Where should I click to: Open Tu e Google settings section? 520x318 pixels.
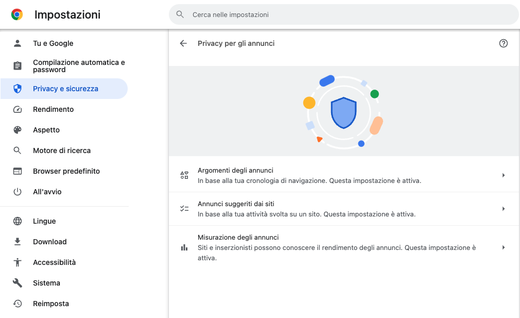(x=53, y=43)
